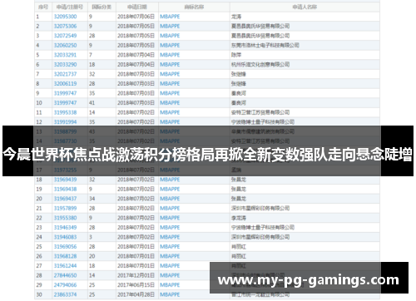Open registration number 24794066 link
Image resolution: width=416 pixels, height=301 pixels.
[65, 285]
